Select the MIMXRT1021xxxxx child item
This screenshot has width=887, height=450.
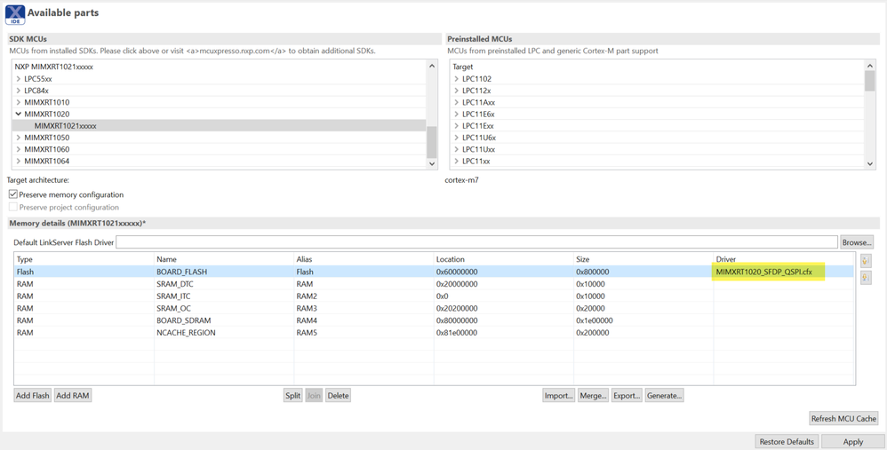click(x=65, y=126)
